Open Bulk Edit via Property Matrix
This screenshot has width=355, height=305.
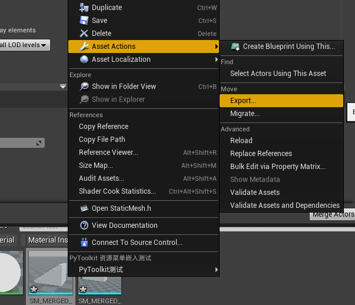tap(281, 167)
